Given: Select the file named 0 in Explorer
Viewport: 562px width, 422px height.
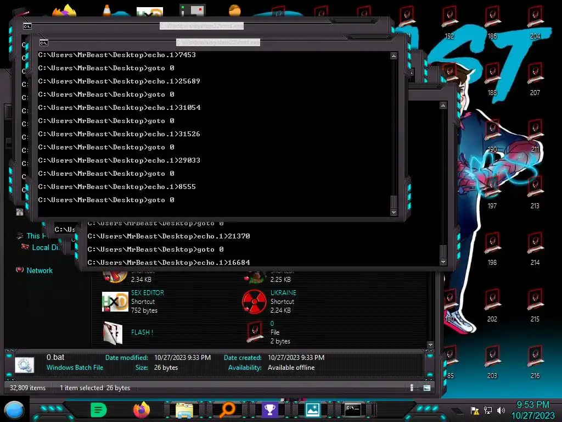Looking at the screenshot, I should click(268, 332).
